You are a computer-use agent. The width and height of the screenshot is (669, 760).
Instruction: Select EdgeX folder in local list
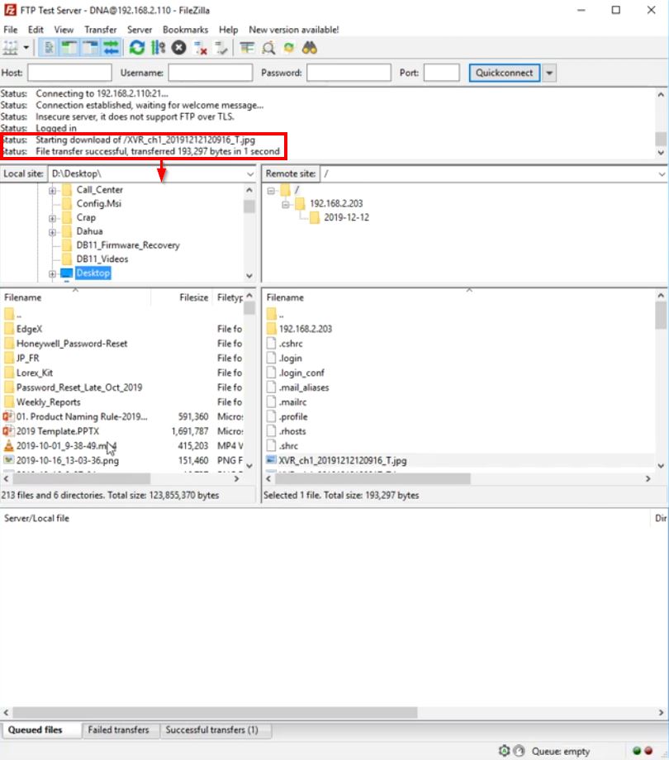click(x=29, y=329)
